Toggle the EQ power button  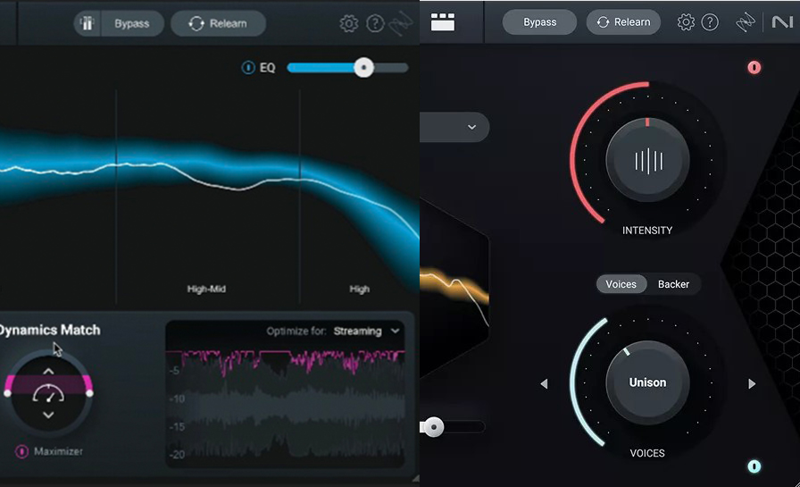pyautogui.click(x=248, y=67)
